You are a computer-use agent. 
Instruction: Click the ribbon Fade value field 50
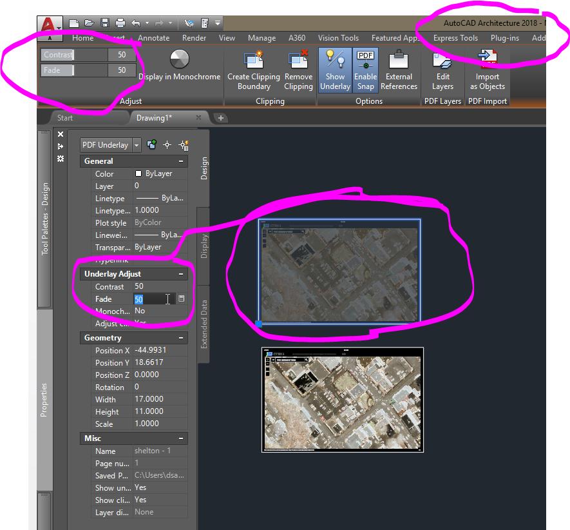pyautogui.click(x=122, y=70)
